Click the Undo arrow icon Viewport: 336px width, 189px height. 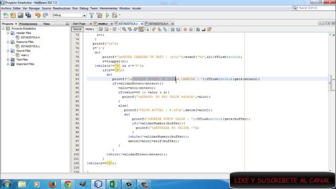point(38,15)
